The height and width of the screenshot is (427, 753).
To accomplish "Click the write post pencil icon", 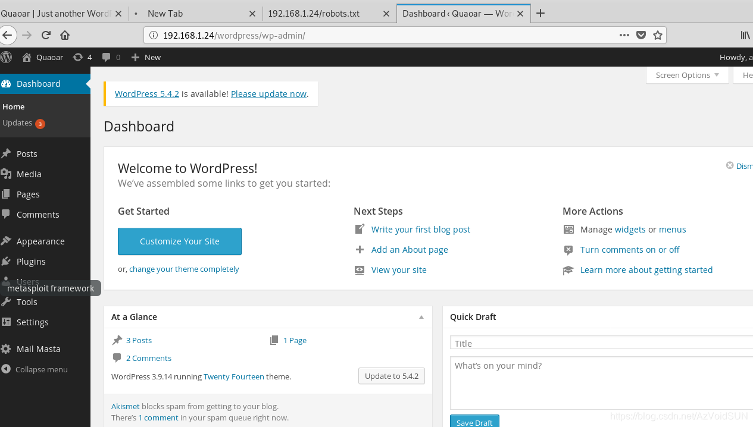I will pyautogui.click(x=360, y=229).
